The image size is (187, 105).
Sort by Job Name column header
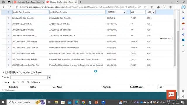pos(57,87)
